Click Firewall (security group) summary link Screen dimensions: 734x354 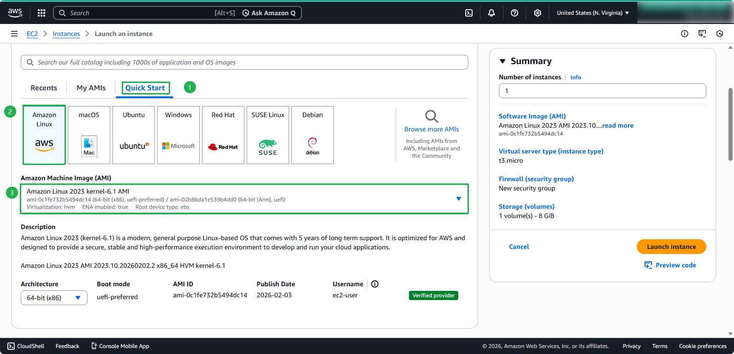[x=536, y=179]
